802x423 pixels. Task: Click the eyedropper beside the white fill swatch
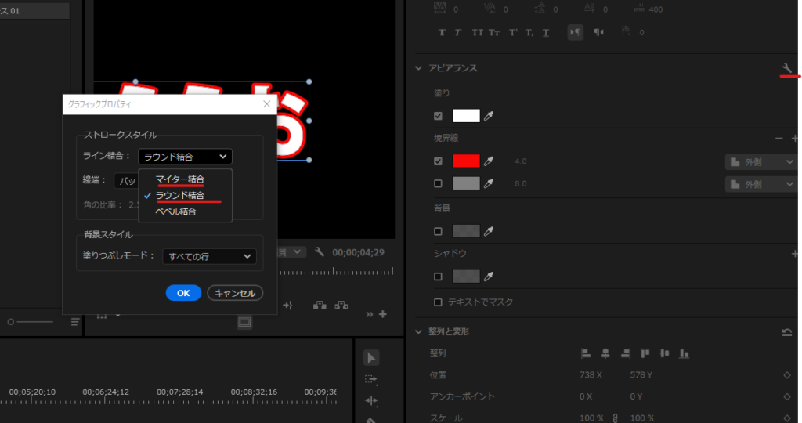coord(490,116)
